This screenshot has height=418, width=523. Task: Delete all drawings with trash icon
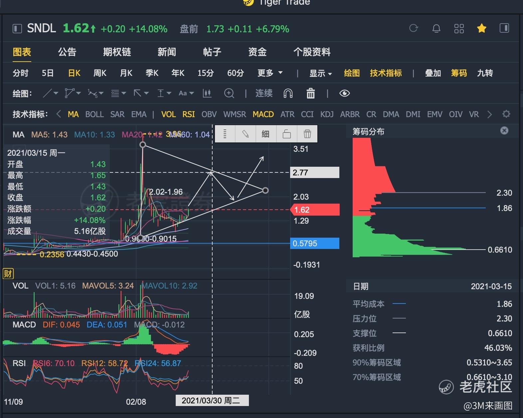pyautogui.click(x=310, y=93)
